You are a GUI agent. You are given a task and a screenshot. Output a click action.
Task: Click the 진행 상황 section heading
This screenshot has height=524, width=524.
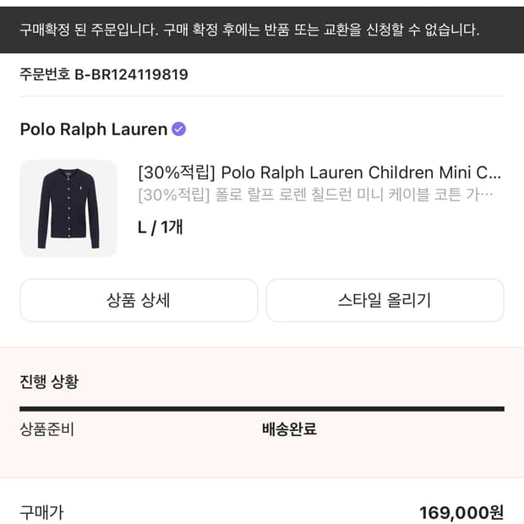[49, 381]
